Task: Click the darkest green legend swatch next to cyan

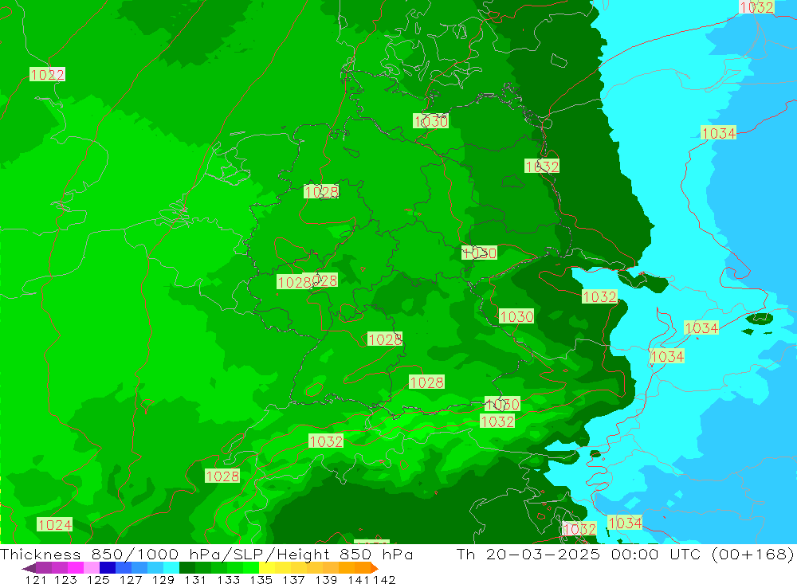Action: point(187,568)
